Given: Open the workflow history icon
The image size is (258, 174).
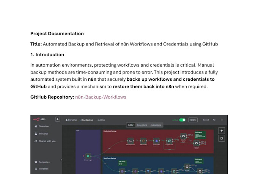Looking at the screenshot, I should tap(214, 120).
